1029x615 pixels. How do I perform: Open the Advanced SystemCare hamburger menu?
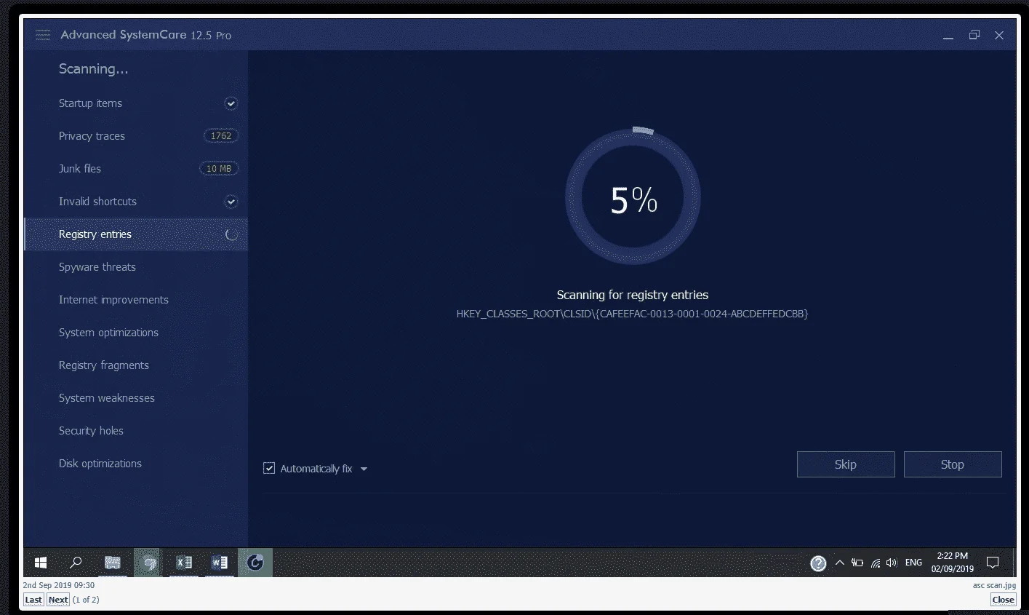pos(43,35)
